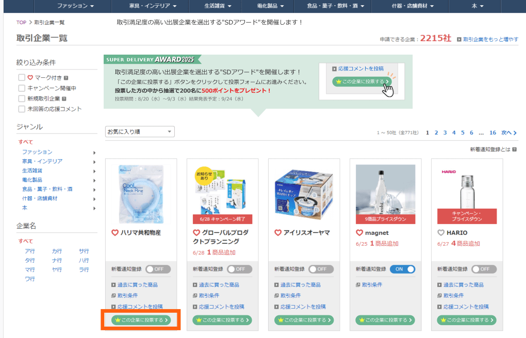Click 応援コメントを投稿 icon for グローバルプロダクトプランニング
526x338 pixels.
point(195,307)
